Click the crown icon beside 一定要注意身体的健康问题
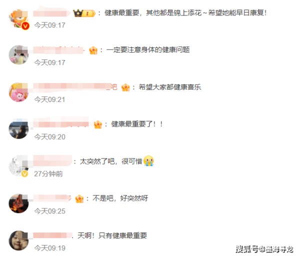300x257 pixels. pos(93,50)
